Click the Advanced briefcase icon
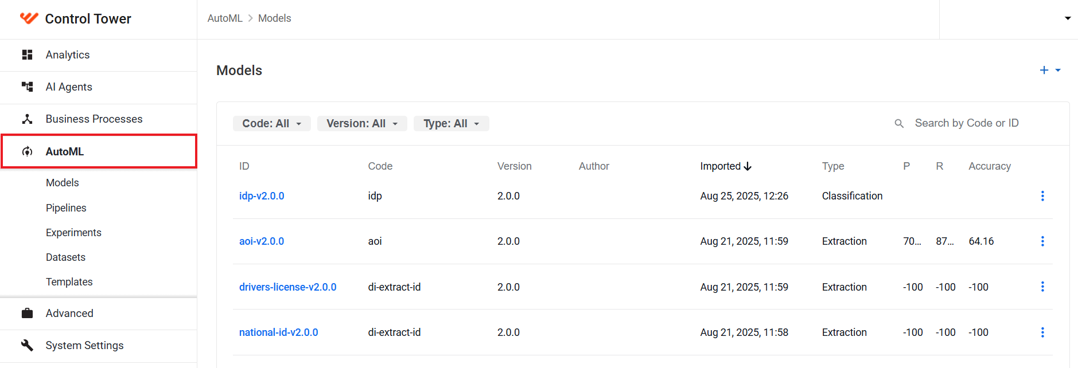 (27, 314)
